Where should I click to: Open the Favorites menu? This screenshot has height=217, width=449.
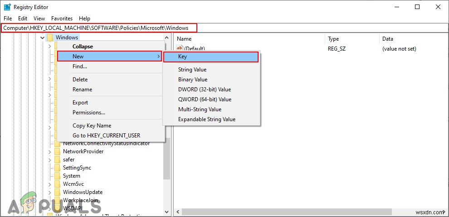(62, 18)
